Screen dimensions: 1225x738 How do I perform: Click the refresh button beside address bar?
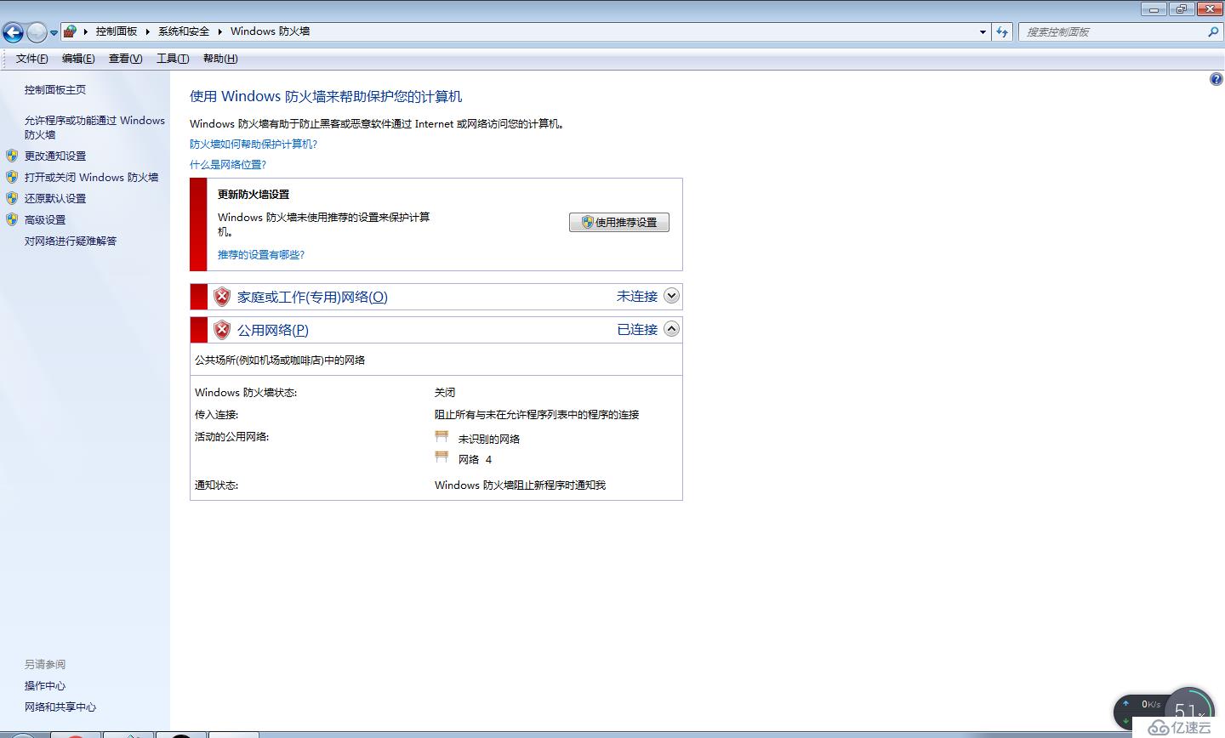point(1003,32)
